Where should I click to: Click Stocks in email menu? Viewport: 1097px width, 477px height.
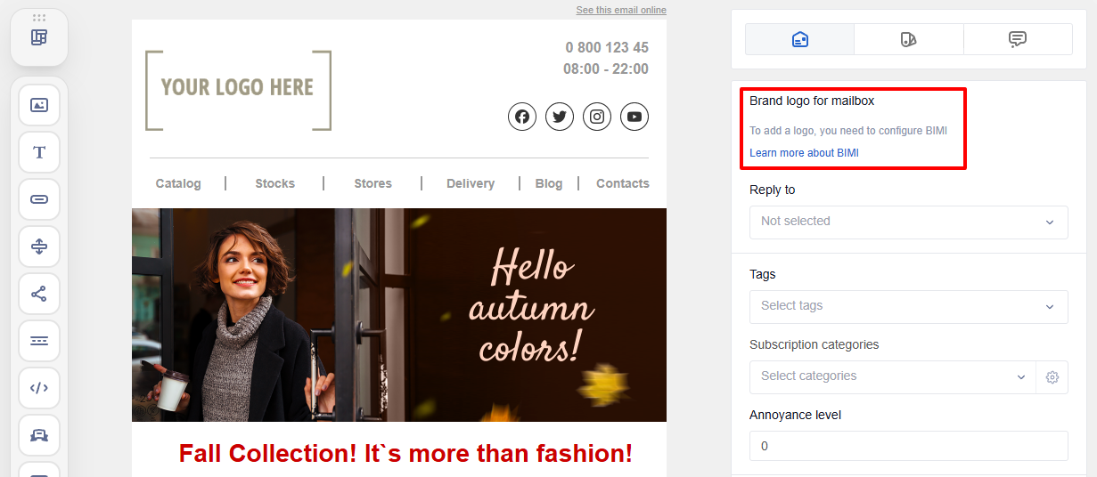click(x=274, y=183)
